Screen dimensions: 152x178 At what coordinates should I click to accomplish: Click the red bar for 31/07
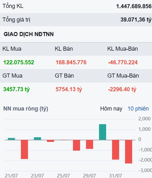click(116, 150)
